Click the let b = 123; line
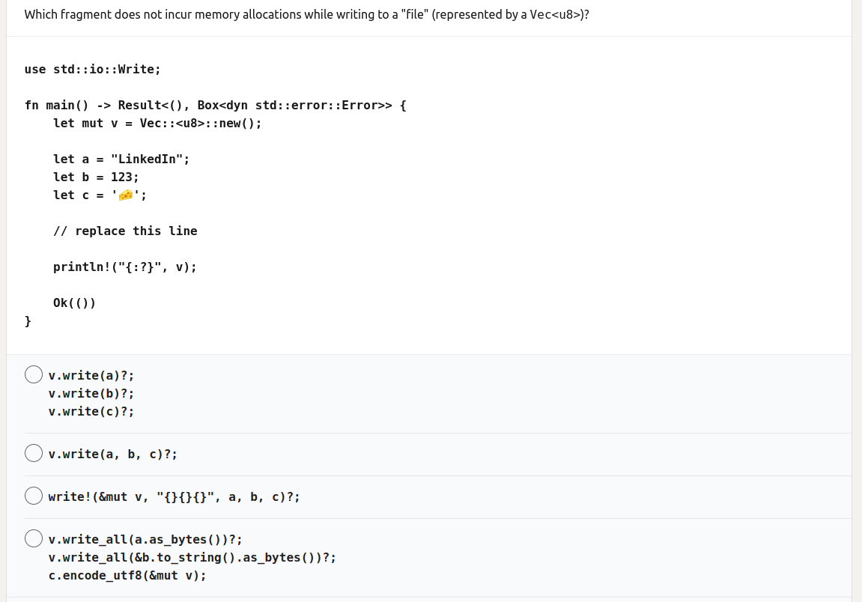Image resolution: width=862 pixels, height=602 pixels. pyautogui.click(x=96, y=177)
